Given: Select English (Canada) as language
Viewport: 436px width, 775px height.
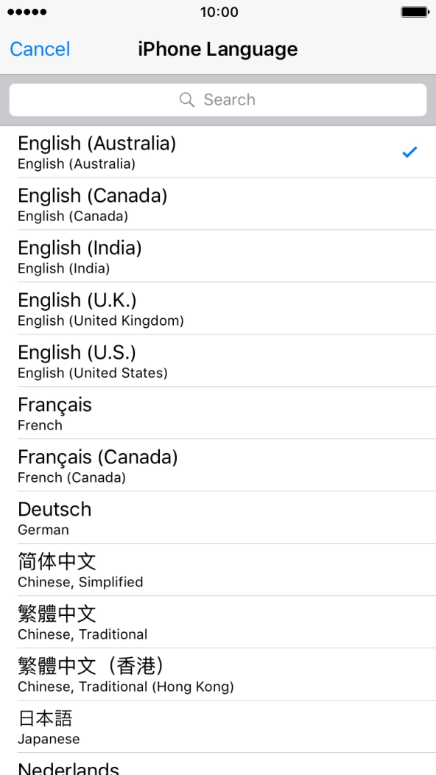Looking at the screenshot, I should tap(218, 204).
